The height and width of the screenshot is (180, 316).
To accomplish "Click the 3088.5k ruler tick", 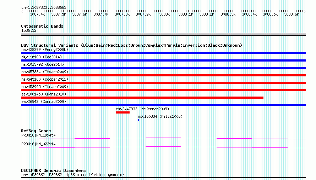I will coord(271,14).
